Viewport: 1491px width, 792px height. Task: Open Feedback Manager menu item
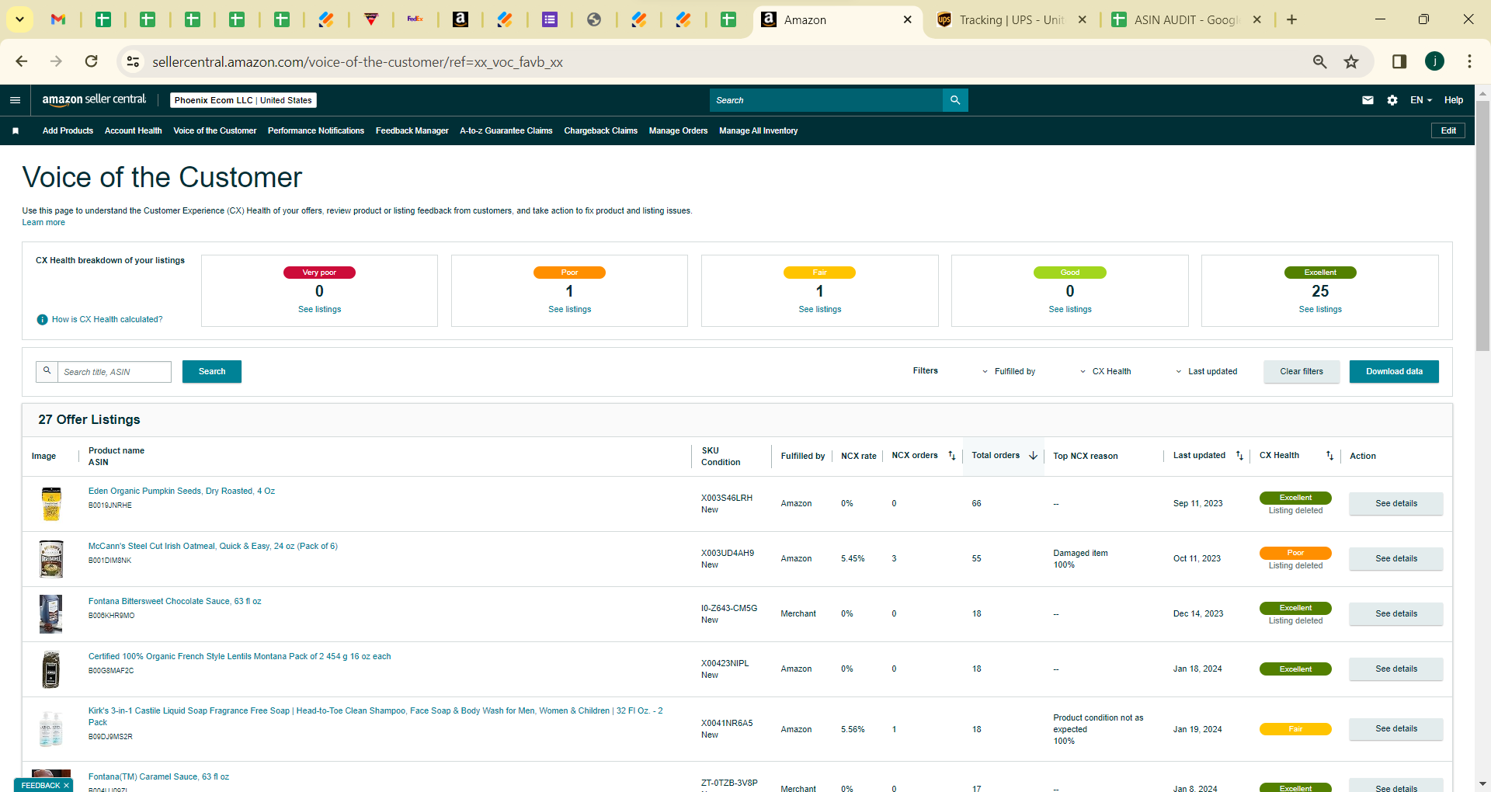412,131
